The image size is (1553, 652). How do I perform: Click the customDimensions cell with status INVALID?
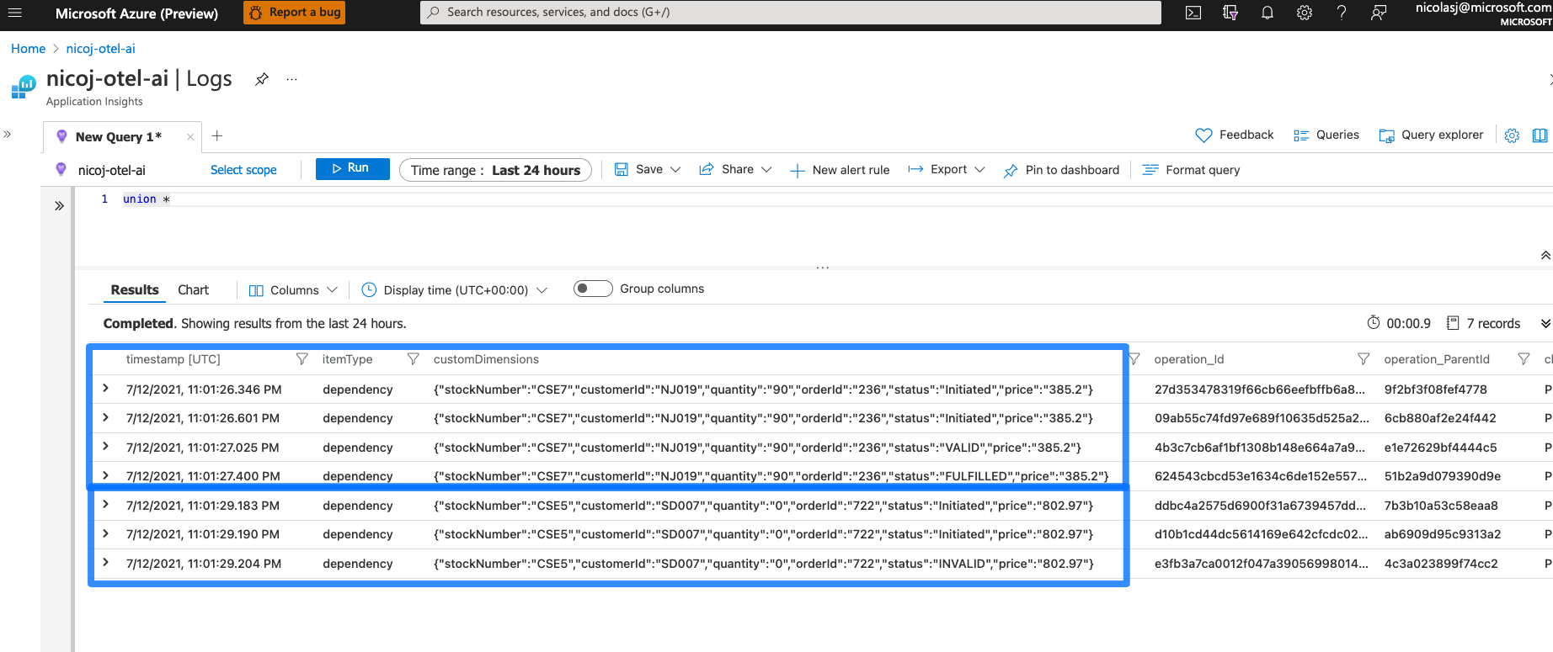[x=764, y=564]
